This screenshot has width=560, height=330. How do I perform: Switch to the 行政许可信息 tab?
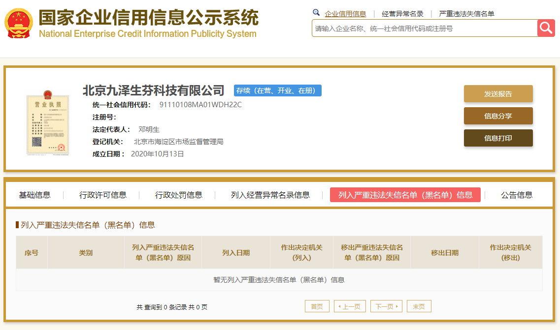point(103,195)
